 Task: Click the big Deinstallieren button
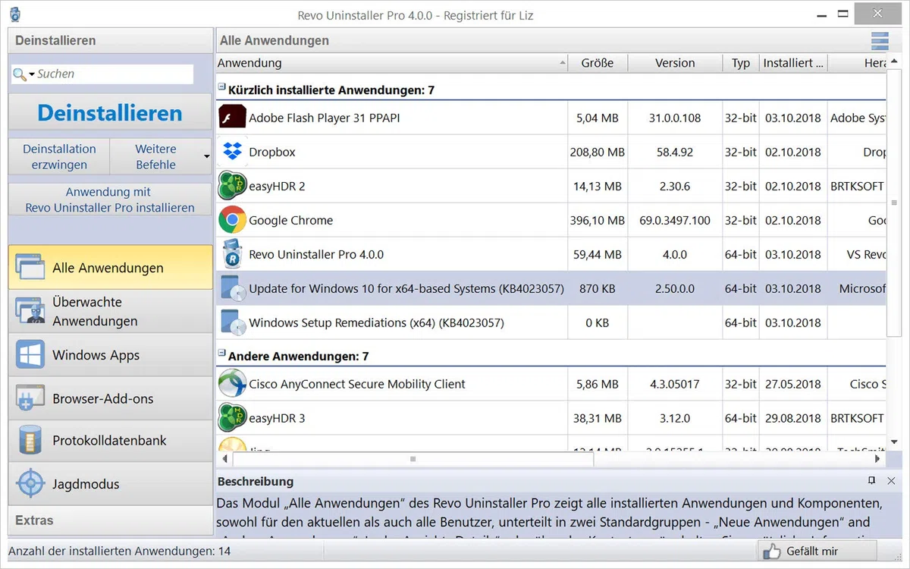click(110, 113)
